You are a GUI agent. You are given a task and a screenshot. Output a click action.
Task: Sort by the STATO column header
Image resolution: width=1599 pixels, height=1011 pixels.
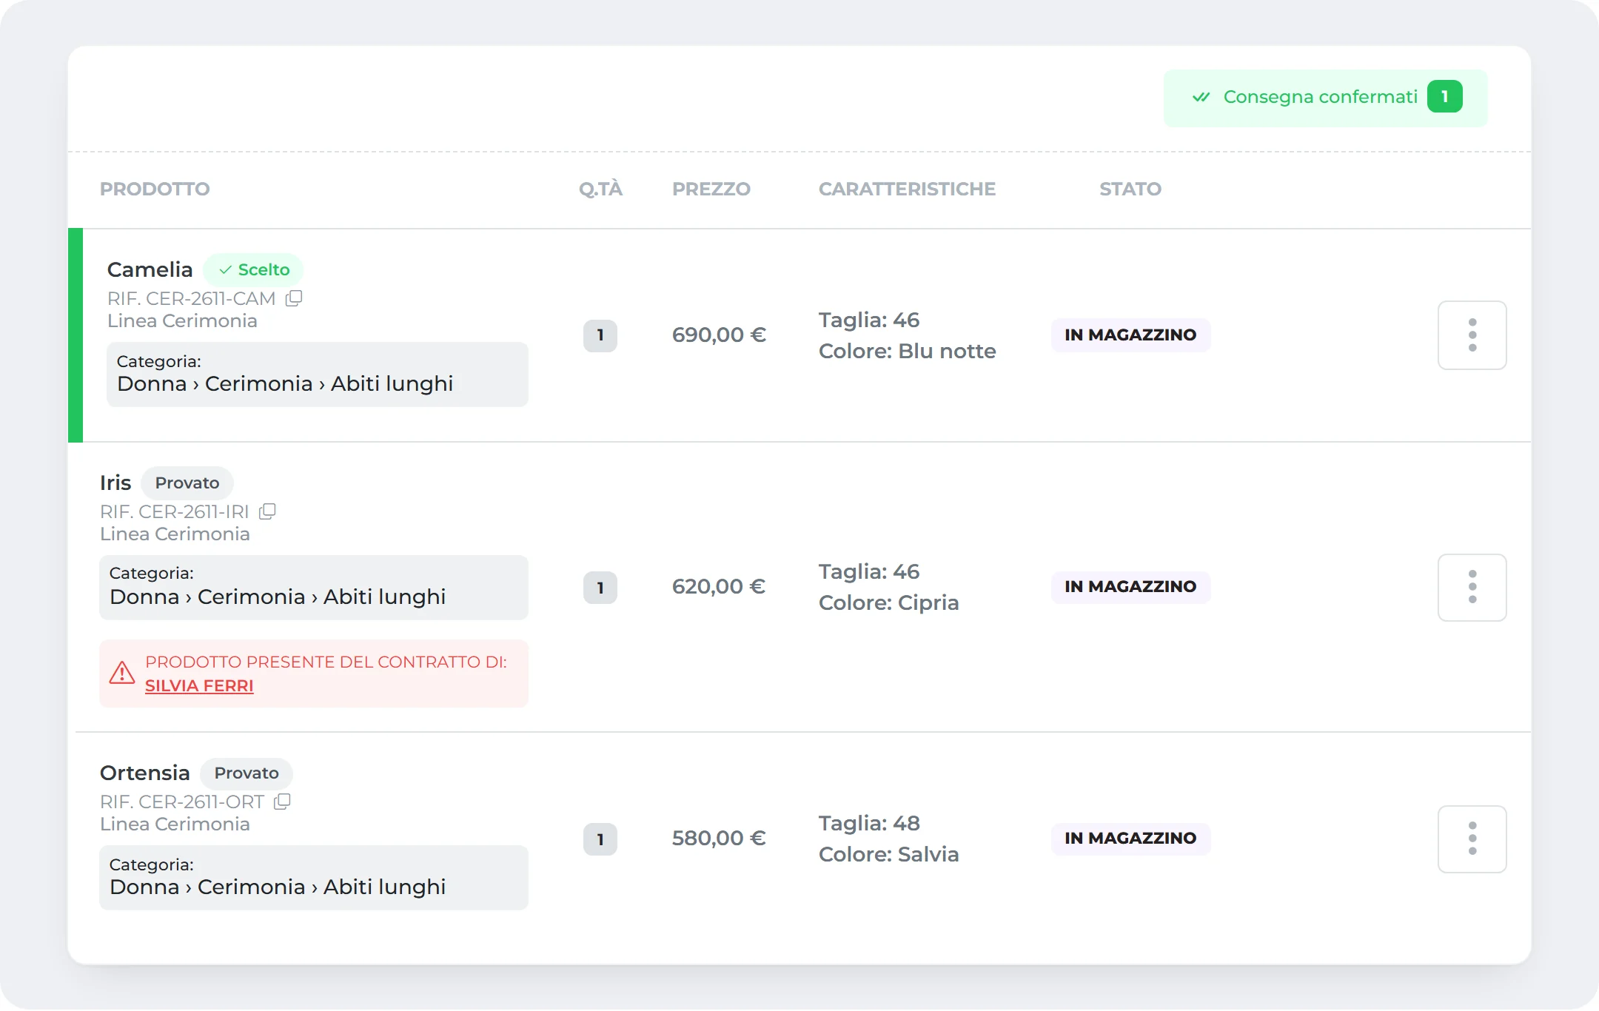pos(1130,189)
